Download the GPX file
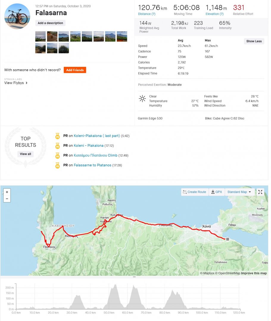 217,192
